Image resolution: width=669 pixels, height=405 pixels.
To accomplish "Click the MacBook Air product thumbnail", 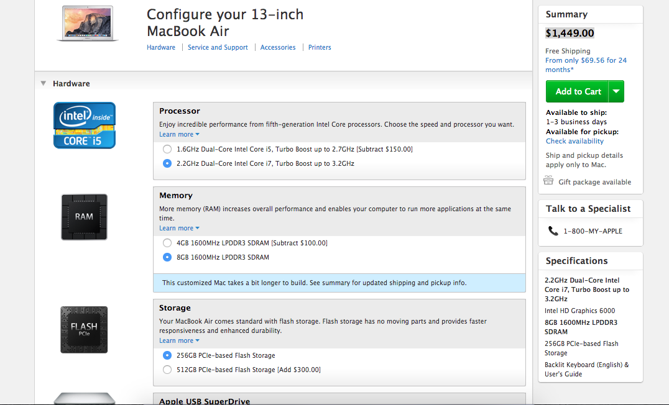I will click(x=88, y=24).
